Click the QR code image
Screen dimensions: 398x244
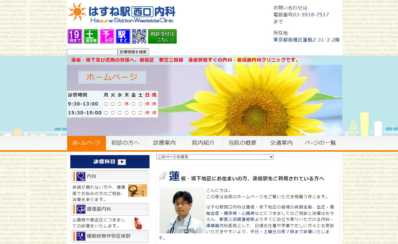[139, 36]
